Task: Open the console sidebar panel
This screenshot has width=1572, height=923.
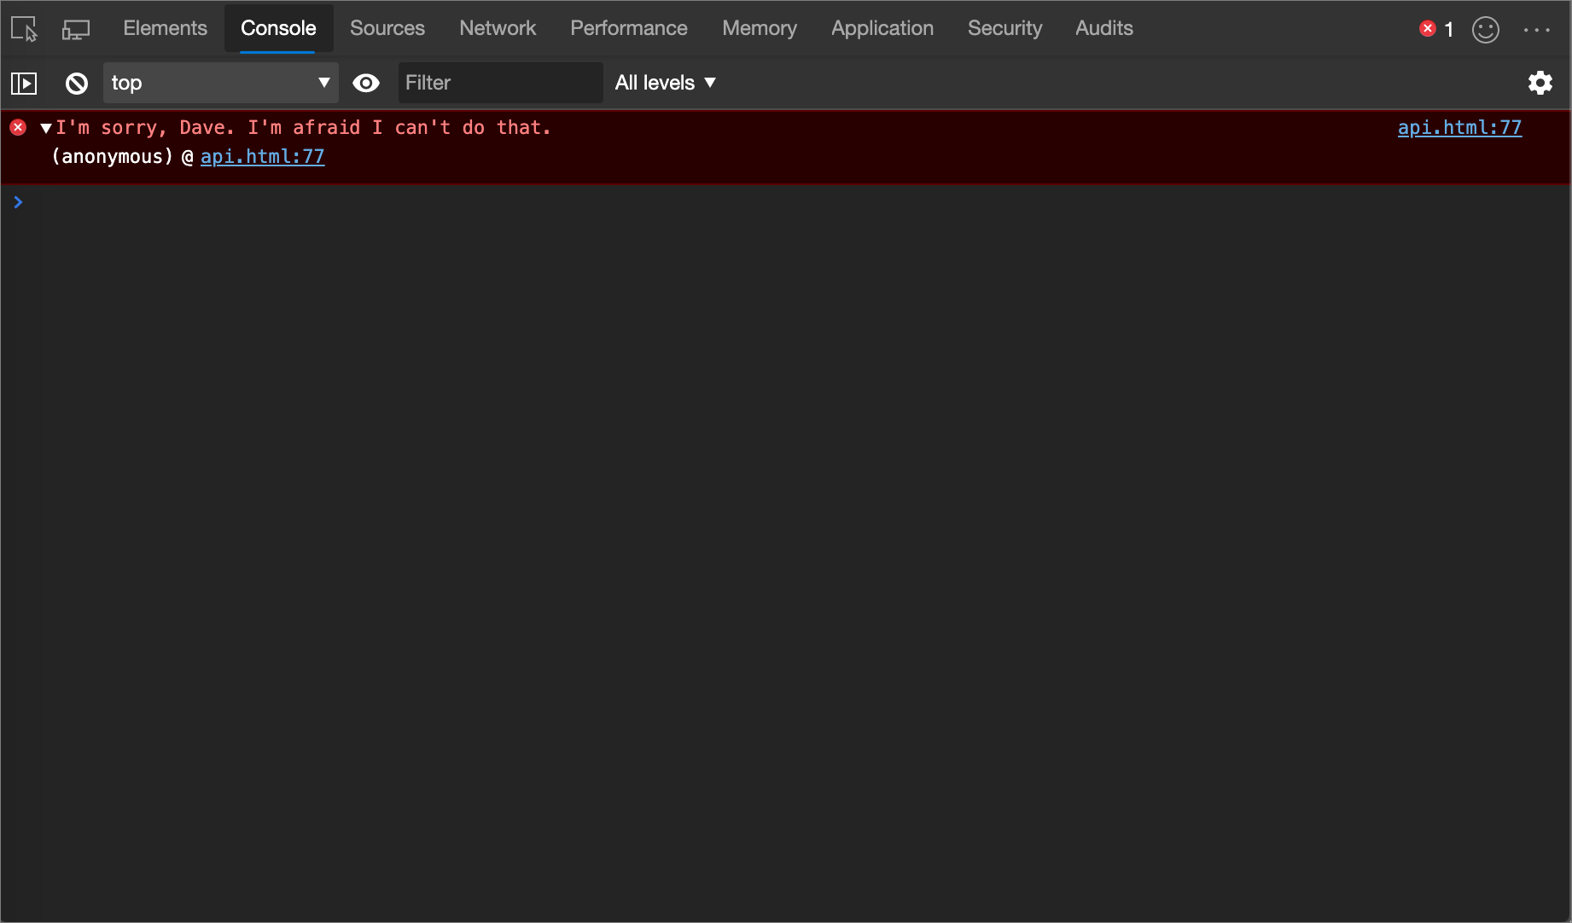Action: click(24, 83)
